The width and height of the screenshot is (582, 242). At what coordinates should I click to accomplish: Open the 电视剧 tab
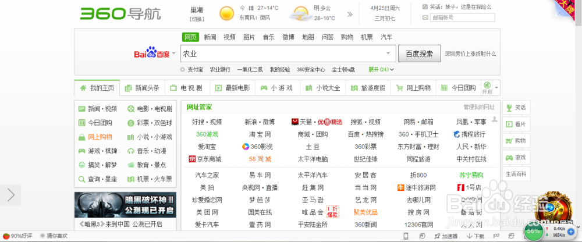coord(187,88)
